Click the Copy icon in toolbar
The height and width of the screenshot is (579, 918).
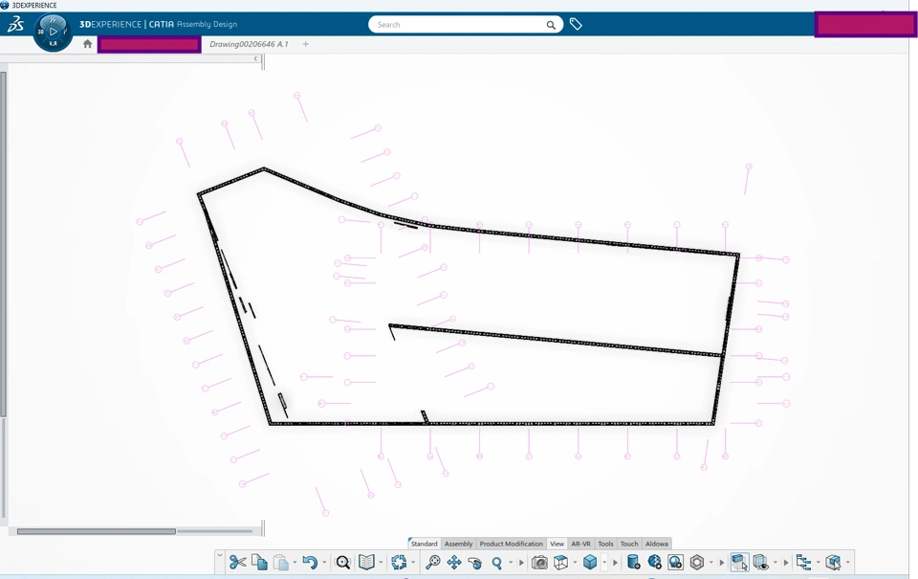click(259, 563)
